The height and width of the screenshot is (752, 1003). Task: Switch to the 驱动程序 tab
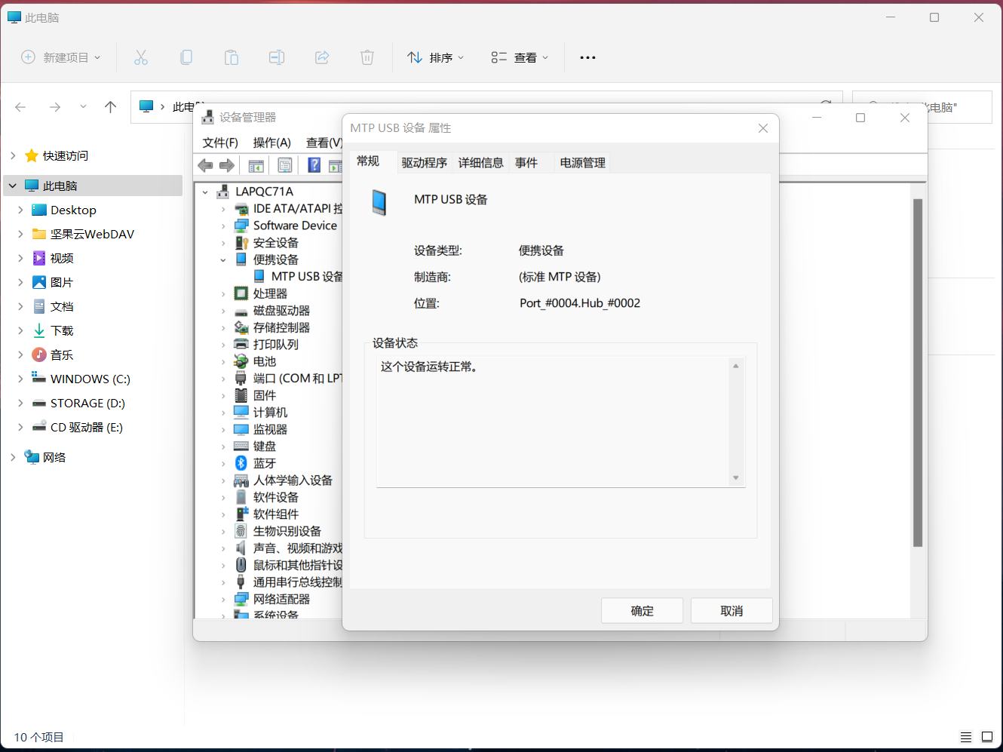pos(424,163)
